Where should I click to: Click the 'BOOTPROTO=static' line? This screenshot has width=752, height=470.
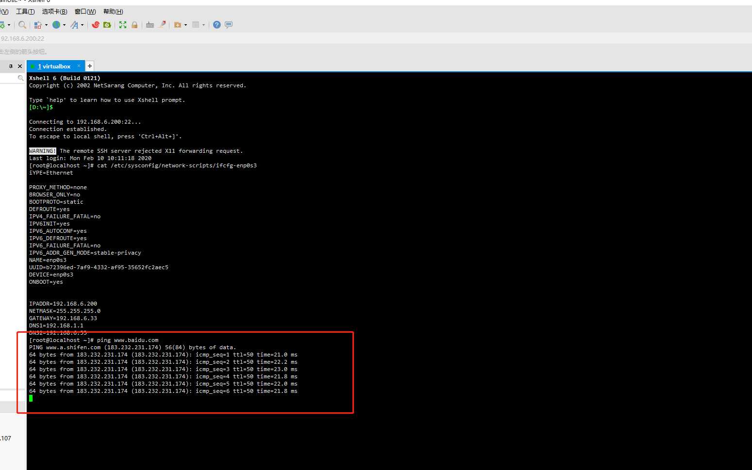pyautogui.click(x=56, y=202)
